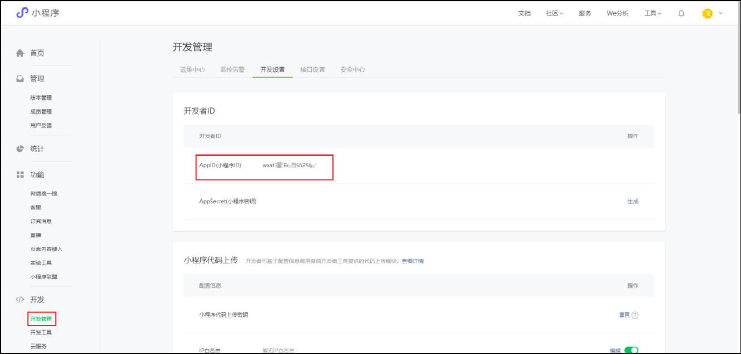Expand the 工具 dropdown menu

[x=653, y=13]
